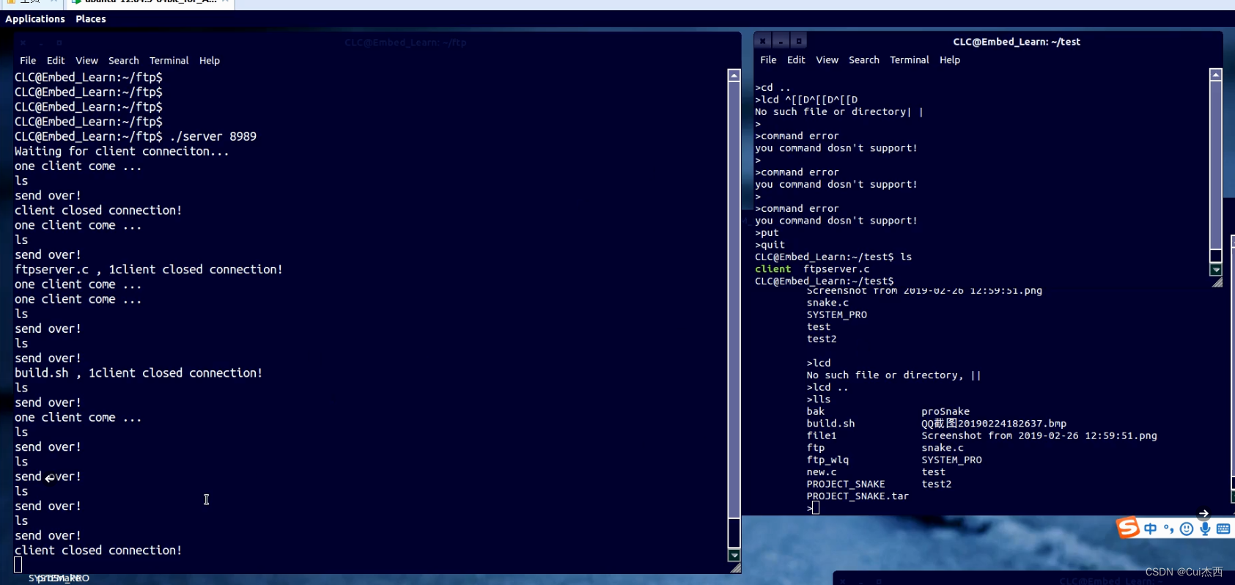Viewport: 1235px width, 585px height.
Task: Open Edit menu in ftp terminal
Action: pyautogui.click(x=56, y=60)
